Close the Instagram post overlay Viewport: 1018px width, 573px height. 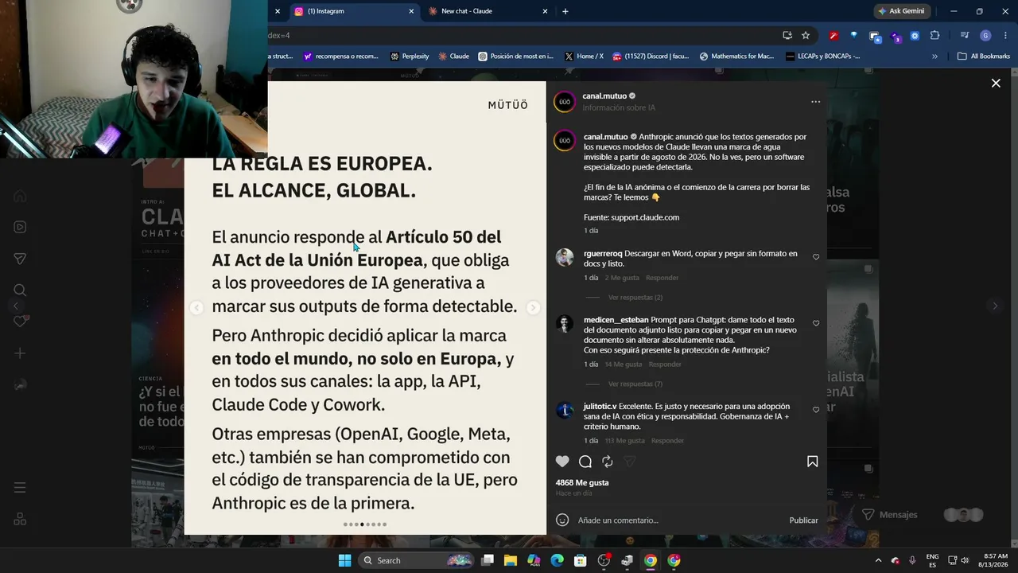pos(996,83)
